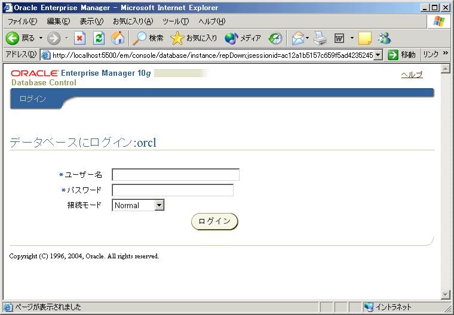Open 表示(V) menu
Screen dimensions: 454x315
pos(91,21)
